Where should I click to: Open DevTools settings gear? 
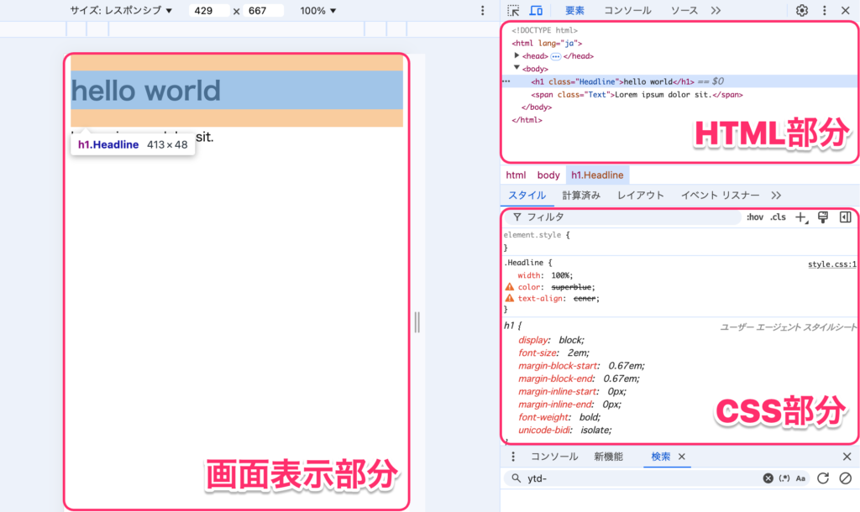(x=802, y=11)
